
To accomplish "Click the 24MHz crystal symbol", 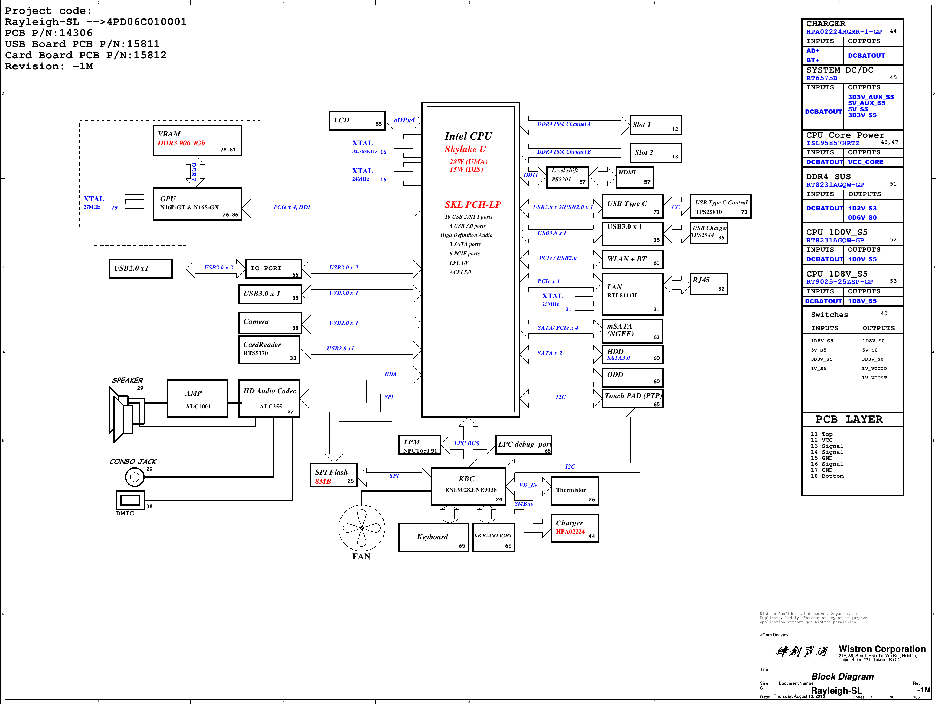I will (403, 174).
